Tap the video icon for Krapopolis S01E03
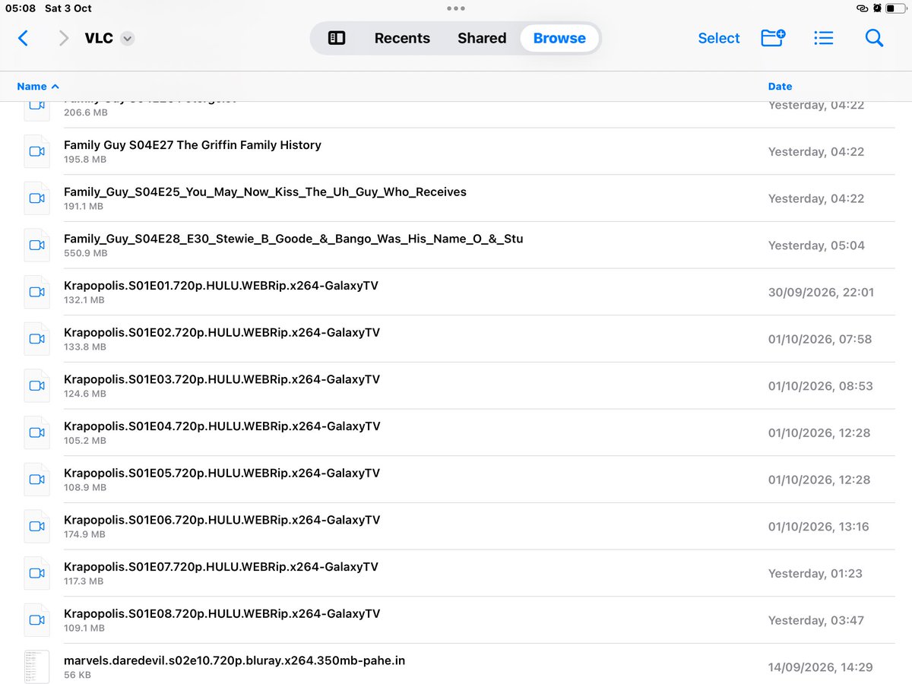Screen dimensions: 912x684 (36, 385)
